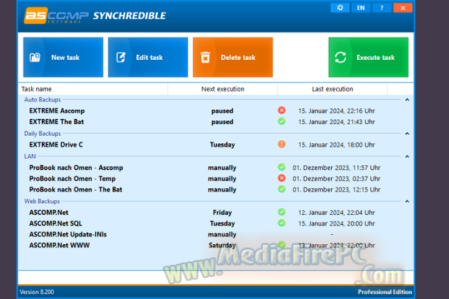
Task: Click the red error icon for ProBook nach Omen - Temp
Action: point(282,178)
